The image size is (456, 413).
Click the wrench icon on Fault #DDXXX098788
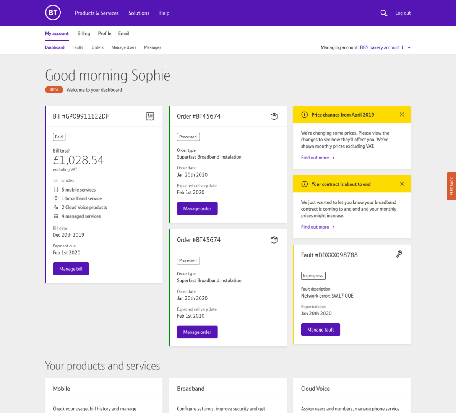pyautogui.click(x=399, y=254)
